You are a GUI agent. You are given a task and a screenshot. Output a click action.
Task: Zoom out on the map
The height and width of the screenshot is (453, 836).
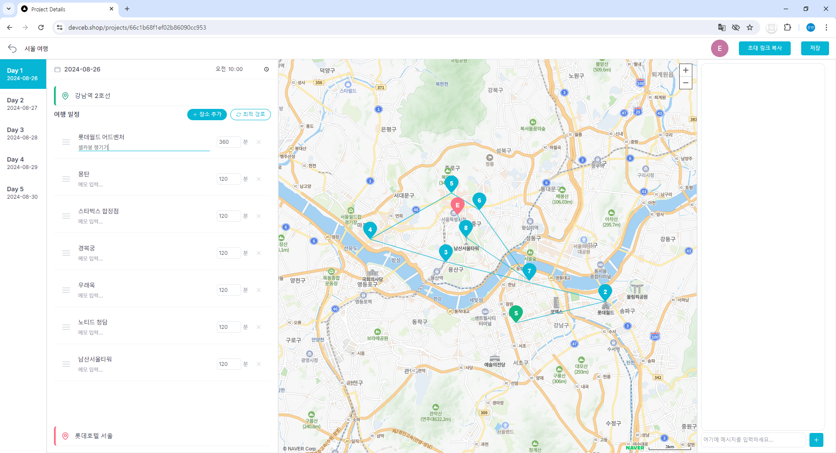[x=685, y=83]
